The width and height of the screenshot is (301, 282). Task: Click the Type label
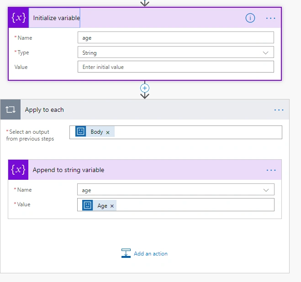coord(23,52)
